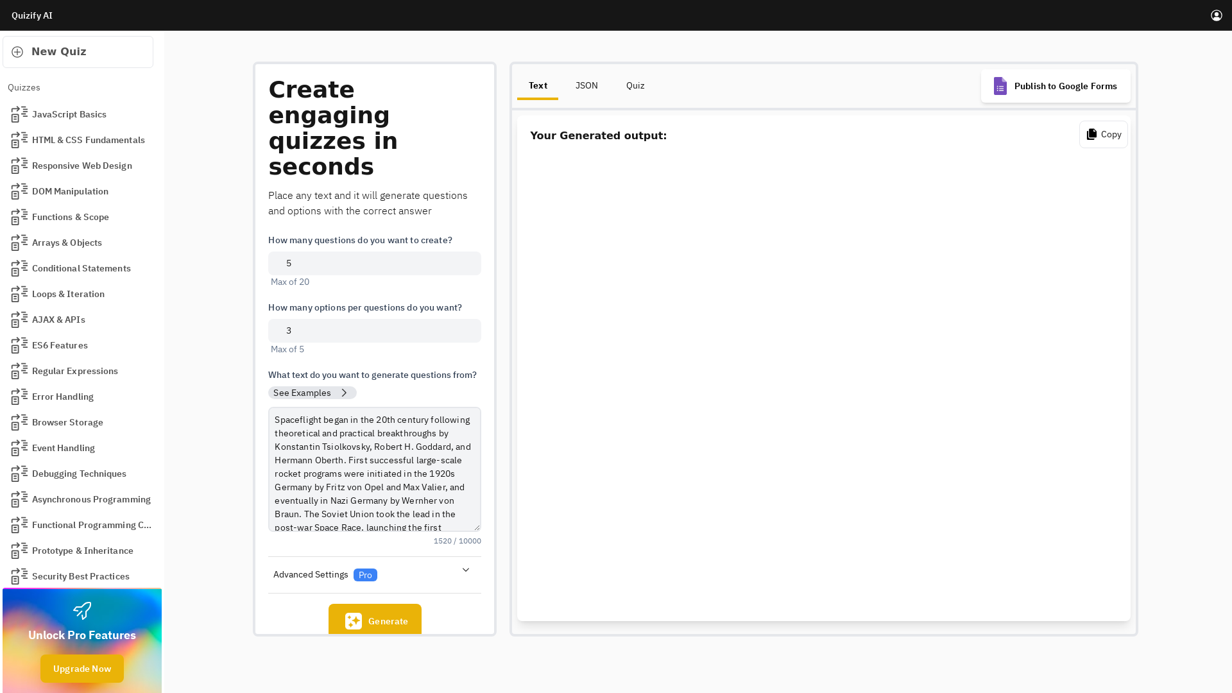Open the JavaScript Basics quiz
Image resolution: width=1232 pixels, height=693 pixels.
coord(69,114)
